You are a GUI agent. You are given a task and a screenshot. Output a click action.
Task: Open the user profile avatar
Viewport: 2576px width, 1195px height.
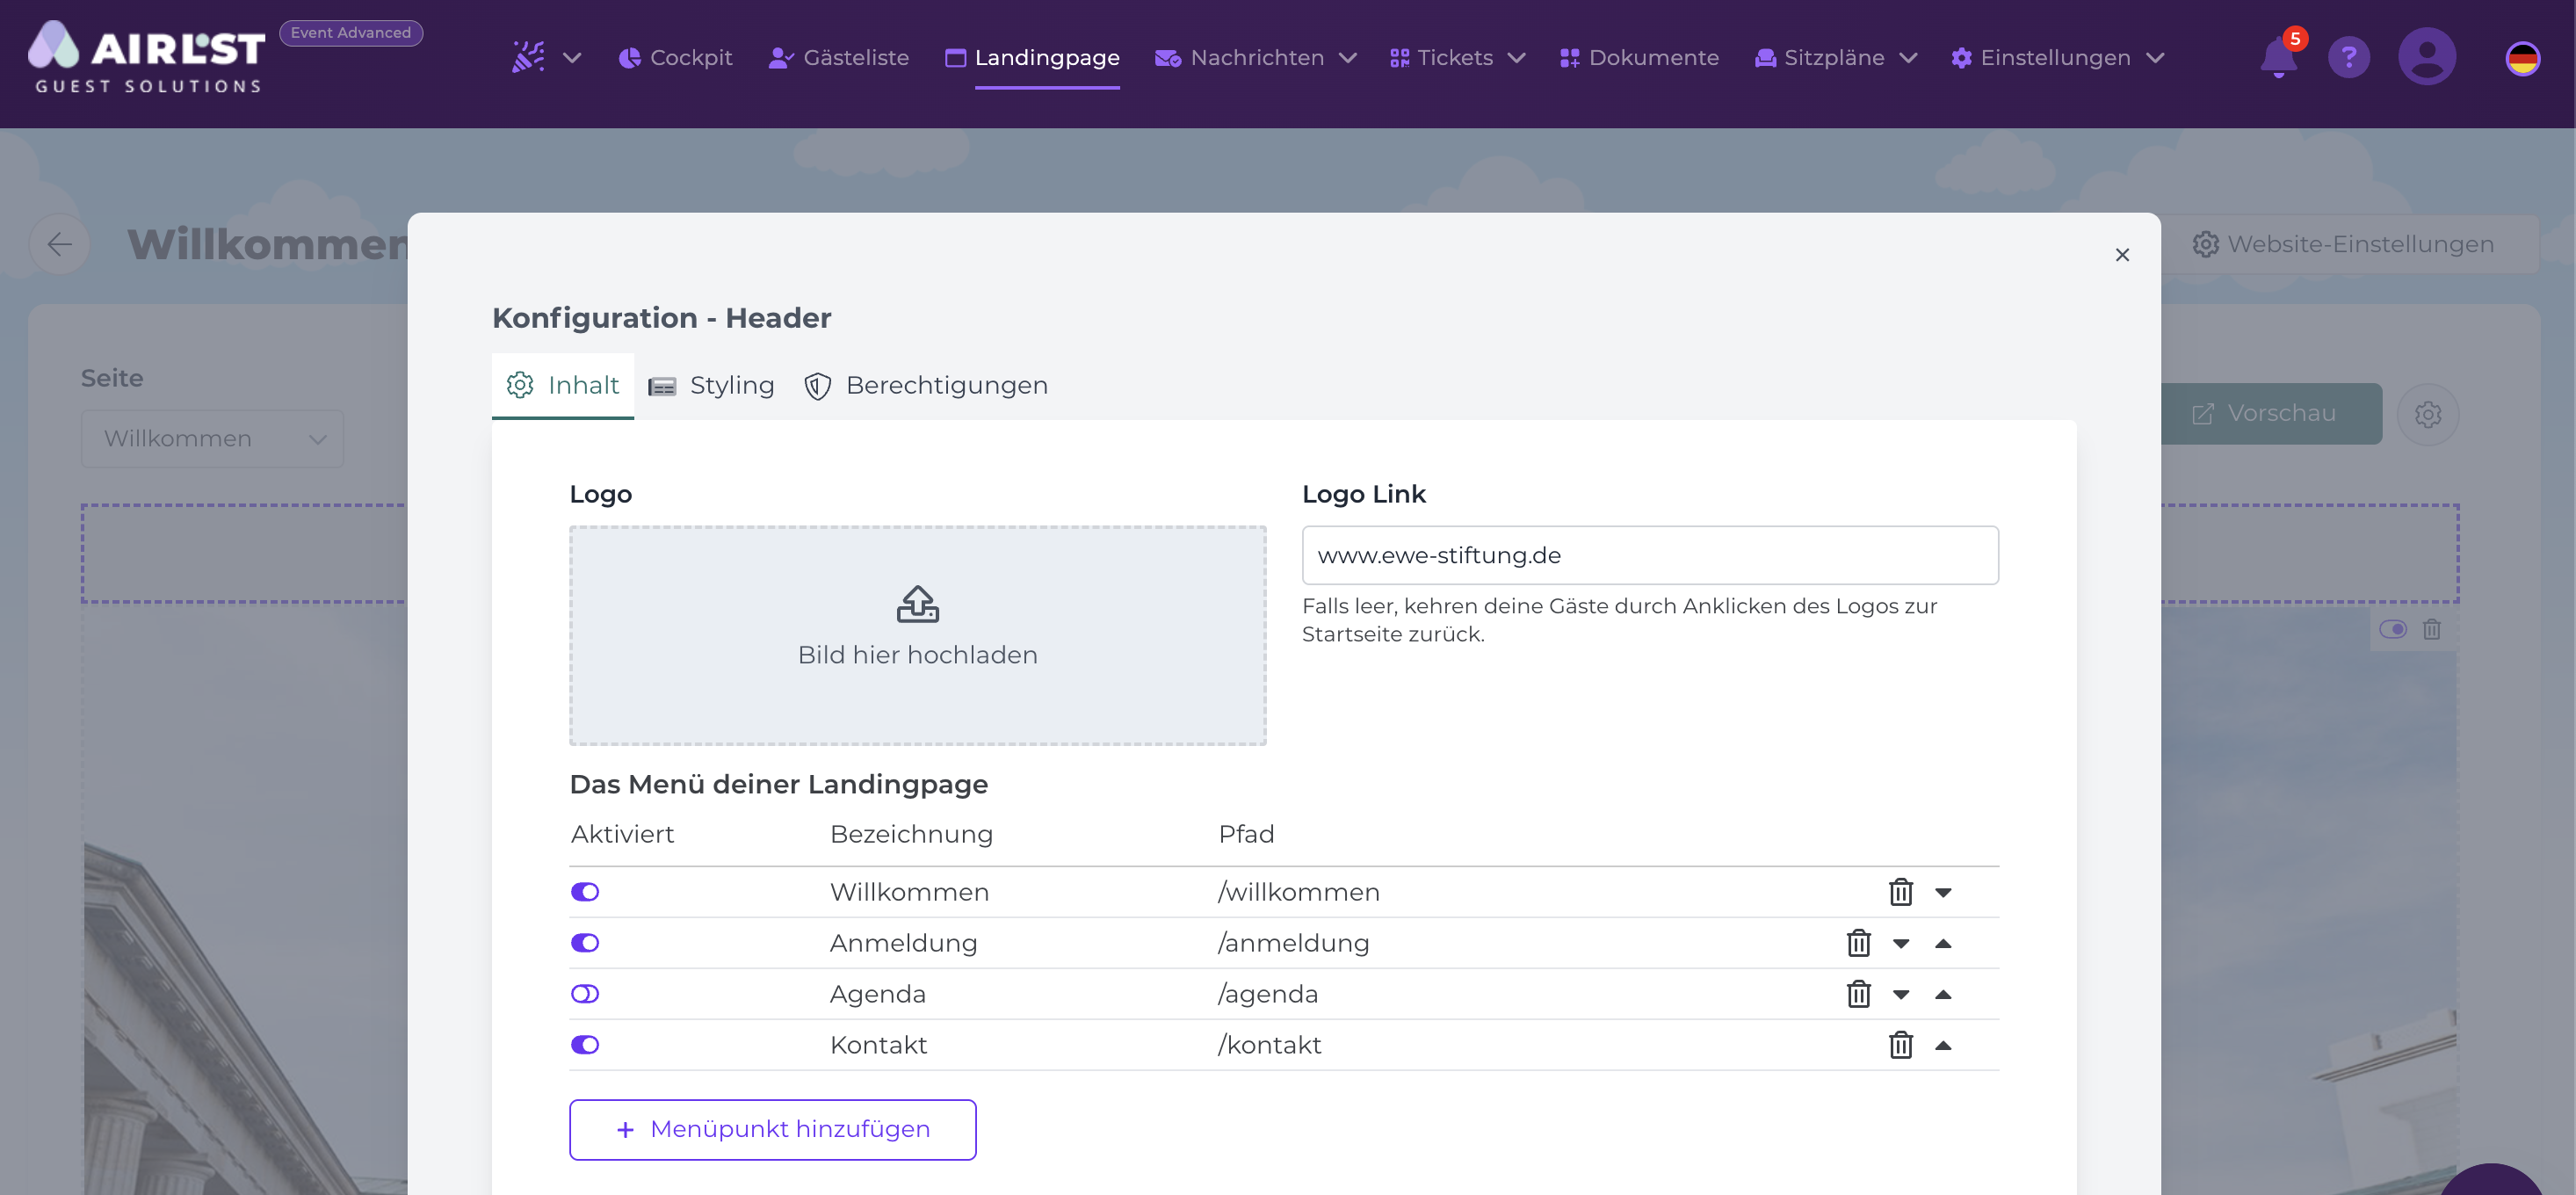(x=2426, y=57)
